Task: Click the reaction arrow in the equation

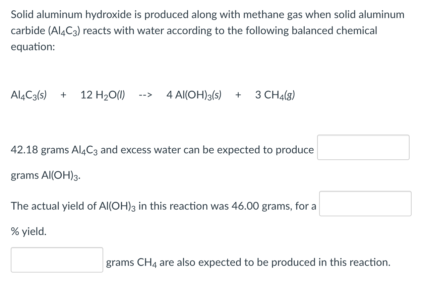Action: [x=145, y=95]
